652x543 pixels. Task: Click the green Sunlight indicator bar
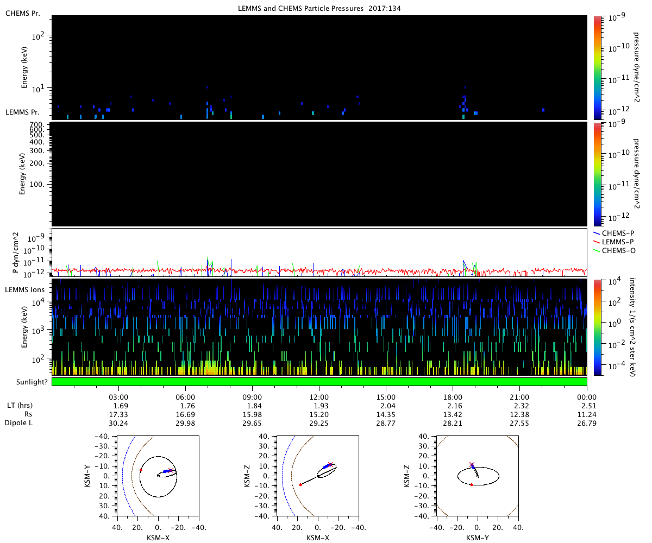tap(319, 382)
